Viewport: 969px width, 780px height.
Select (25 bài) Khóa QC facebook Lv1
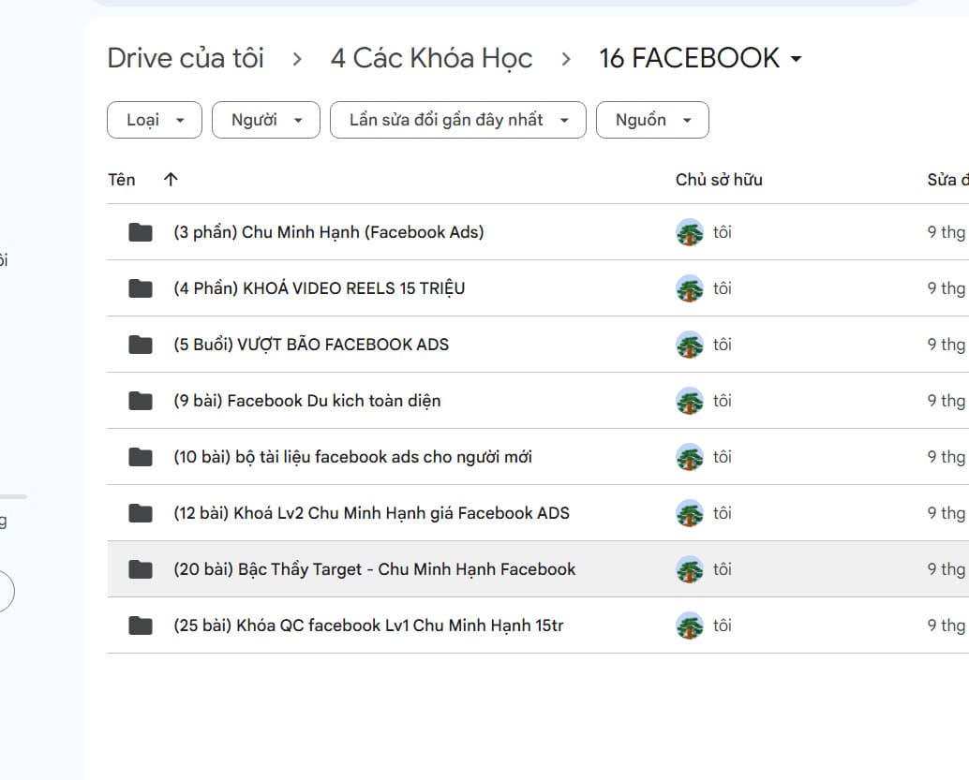368,625
